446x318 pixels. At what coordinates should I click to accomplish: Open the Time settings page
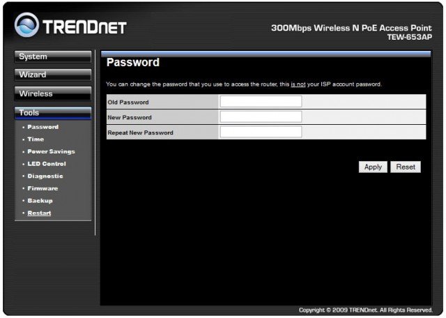tap(36, 139)
